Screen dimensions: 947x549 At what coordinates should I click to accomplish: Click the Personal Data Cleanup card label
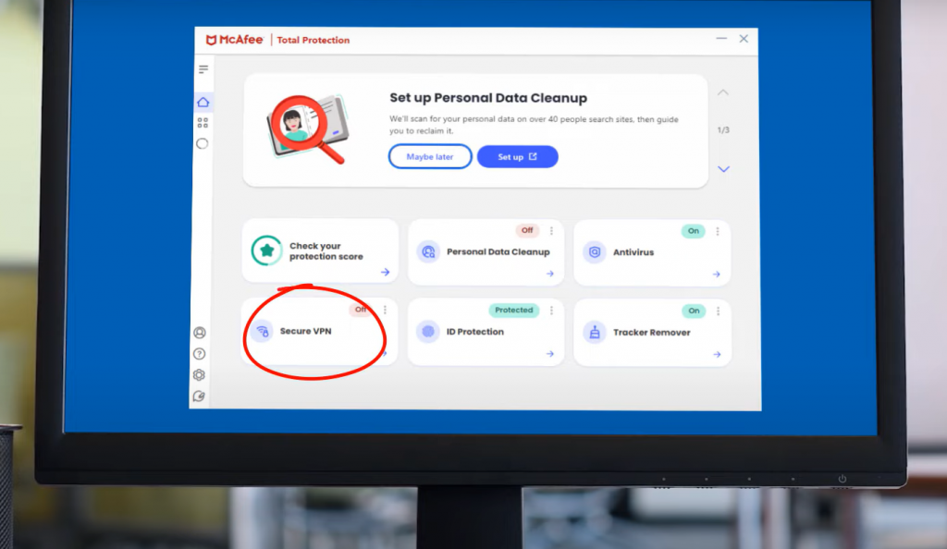pos(498,252)
